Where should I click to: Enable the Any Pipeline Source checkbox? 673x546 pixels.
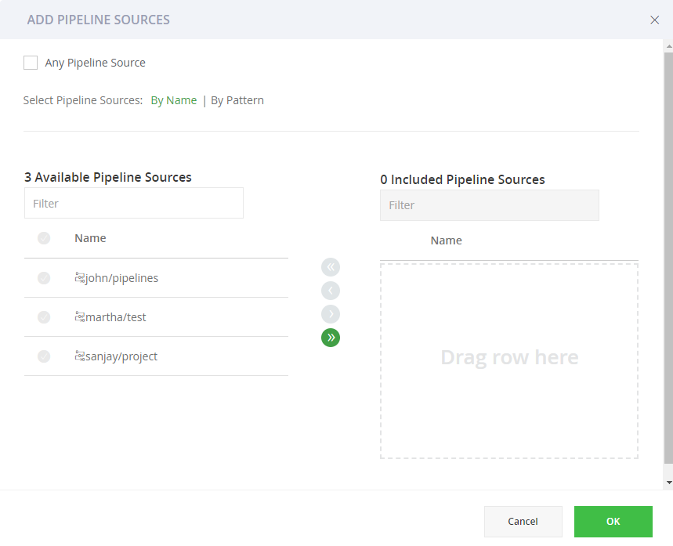point(30,61)
